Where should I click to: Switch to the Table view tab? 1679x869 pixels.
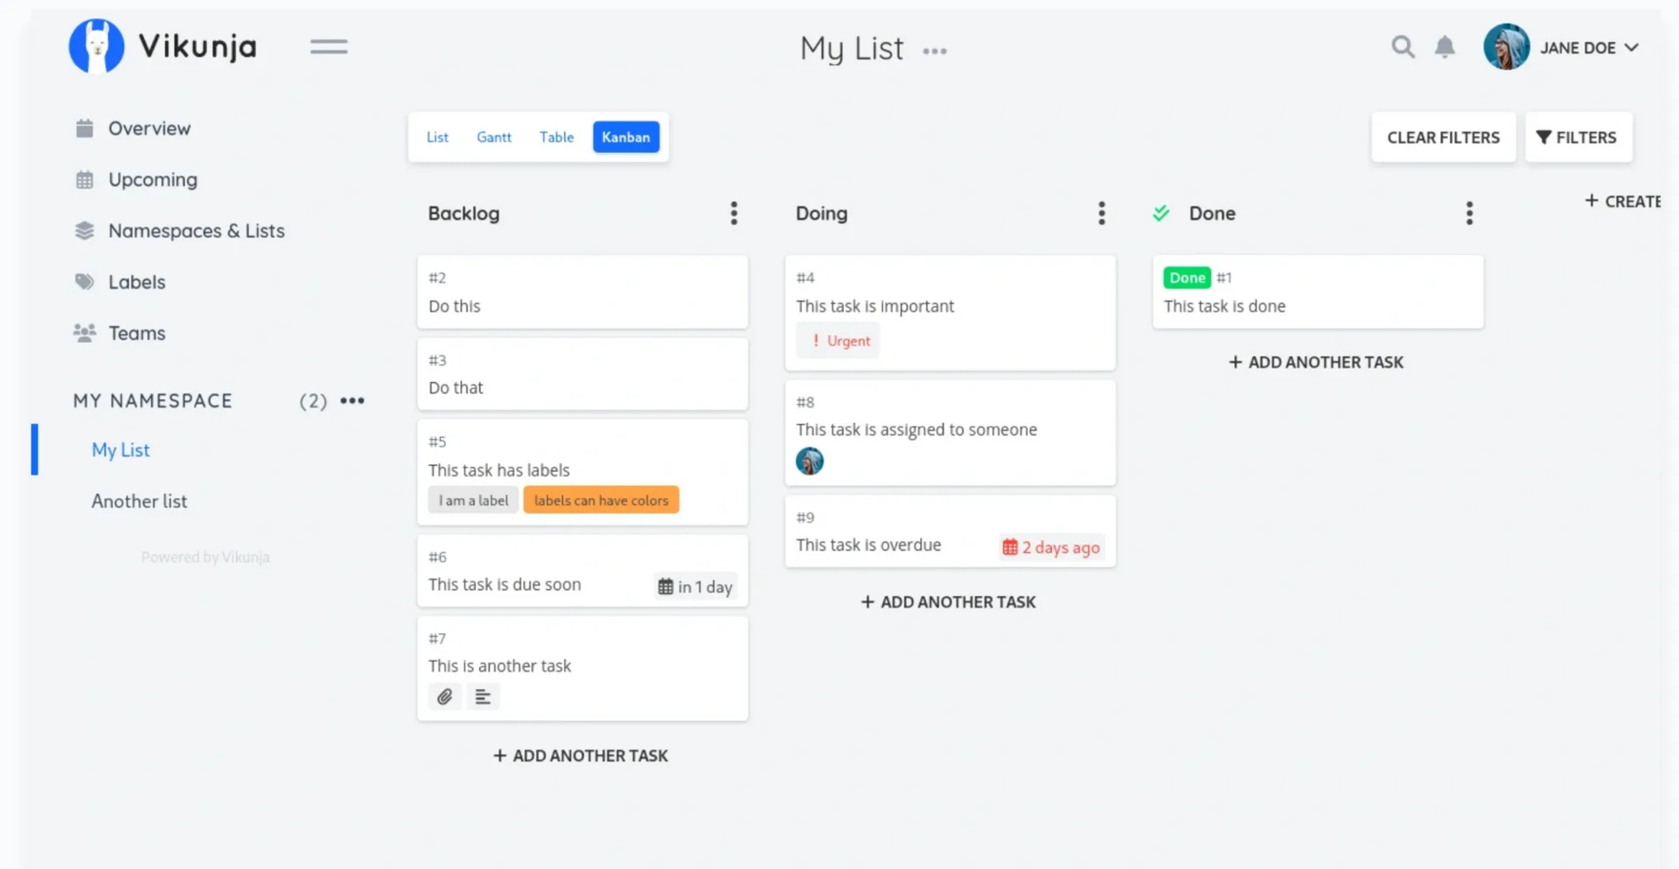(x=557, y=137)
